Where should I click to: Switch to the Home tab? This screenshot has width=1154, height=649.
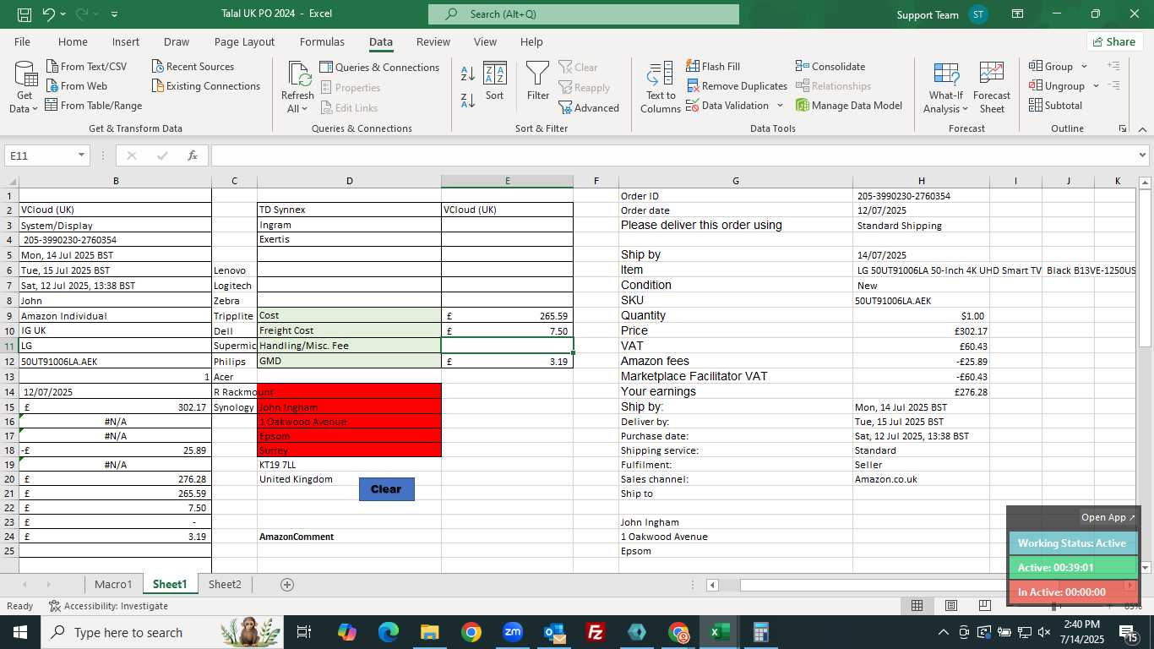point(73,41)
